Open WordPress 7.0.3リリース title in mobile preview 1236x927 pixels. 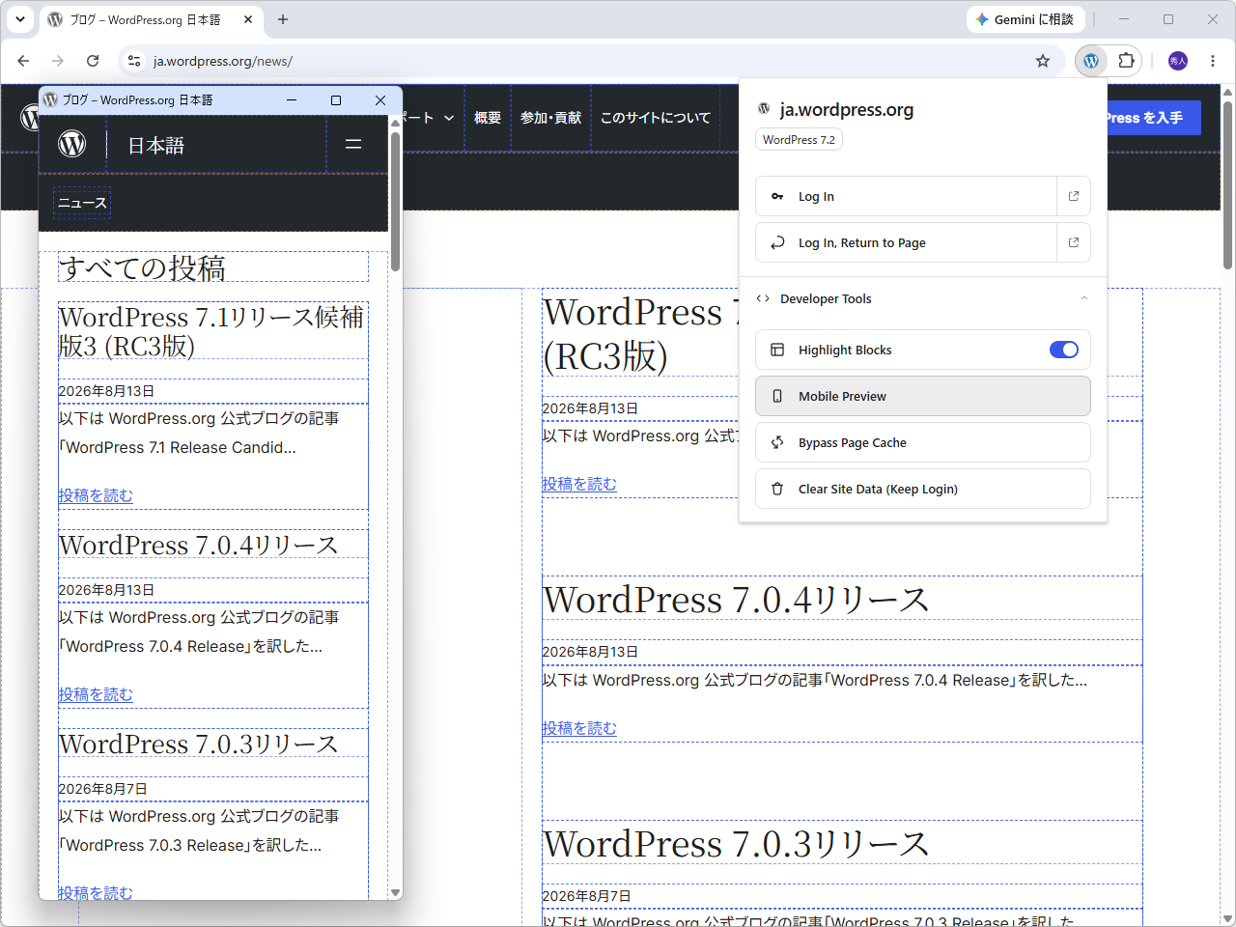click(198, 744)
